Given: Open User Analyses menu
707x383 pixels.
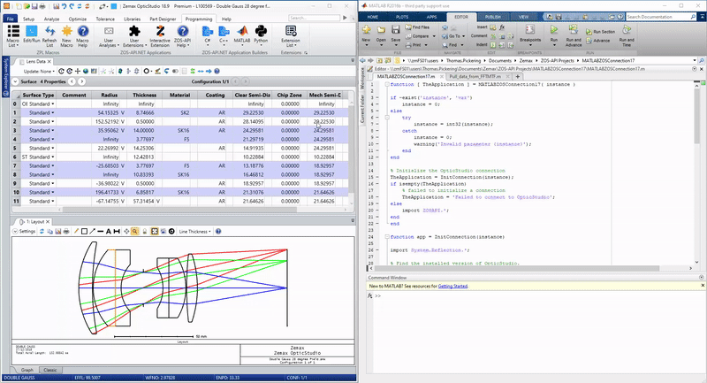Looking at the screenshot, I should point(109,36).
